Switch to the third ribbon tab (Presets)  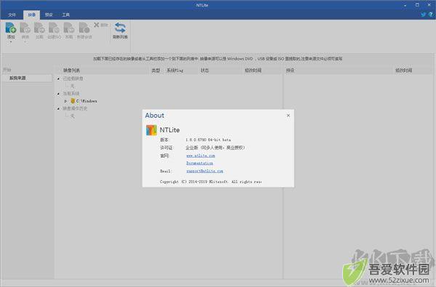pyautogui.click(x=49, y=15)
